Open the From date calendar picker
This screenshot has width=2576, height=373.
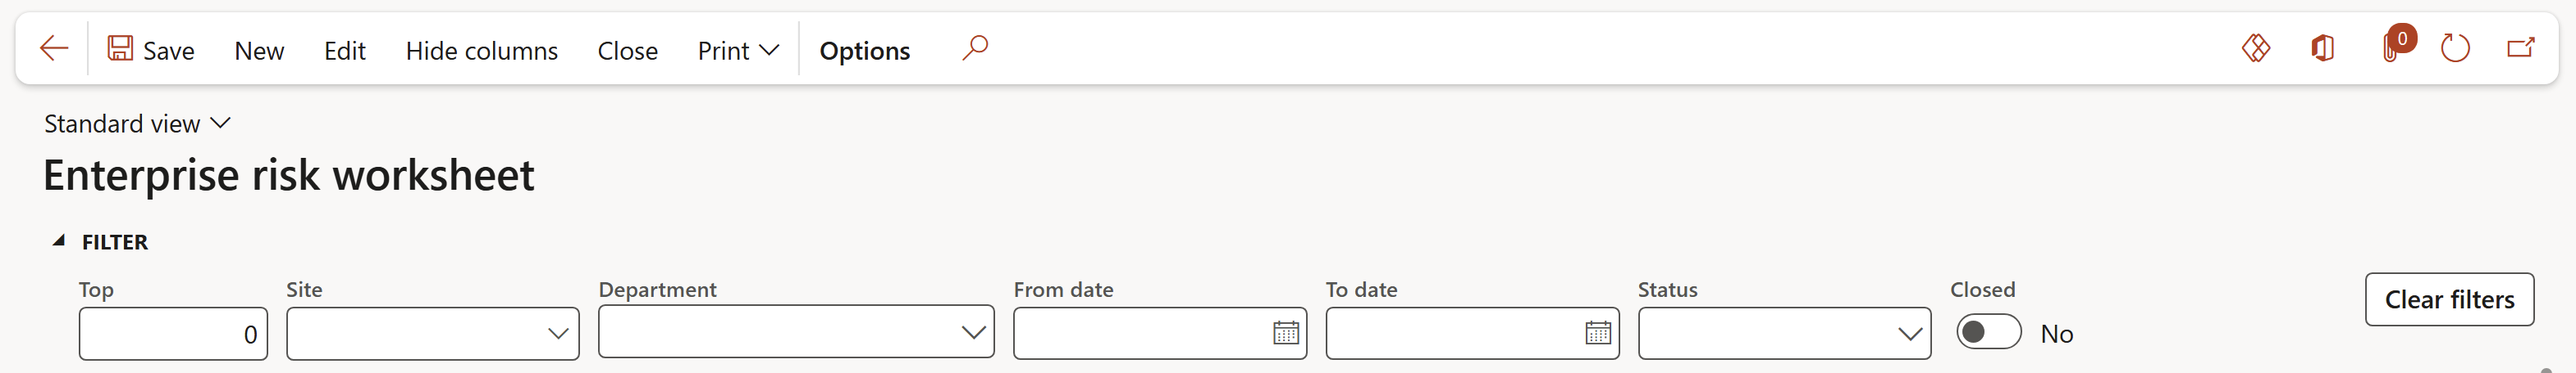click(1286, 333)
